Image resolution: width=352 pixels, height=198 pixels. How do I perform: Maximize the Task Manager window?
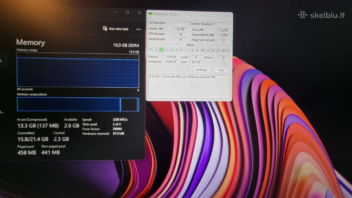pos(127,13)
